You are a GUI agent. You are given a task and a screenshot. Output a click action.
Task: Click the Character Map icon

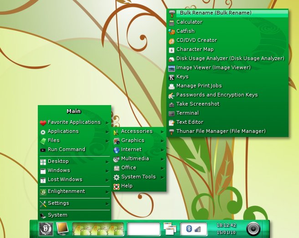coord(172,50)
